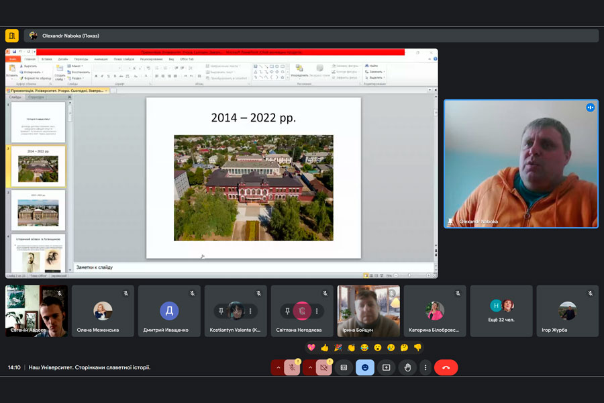Toggle the microphone mute button
This screenshot has height=403, width=604.
293,367
